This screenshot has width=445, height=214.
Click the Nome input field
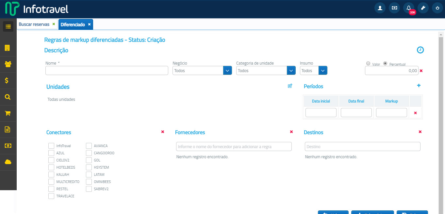pyautogui.click(x=107, y=70)
